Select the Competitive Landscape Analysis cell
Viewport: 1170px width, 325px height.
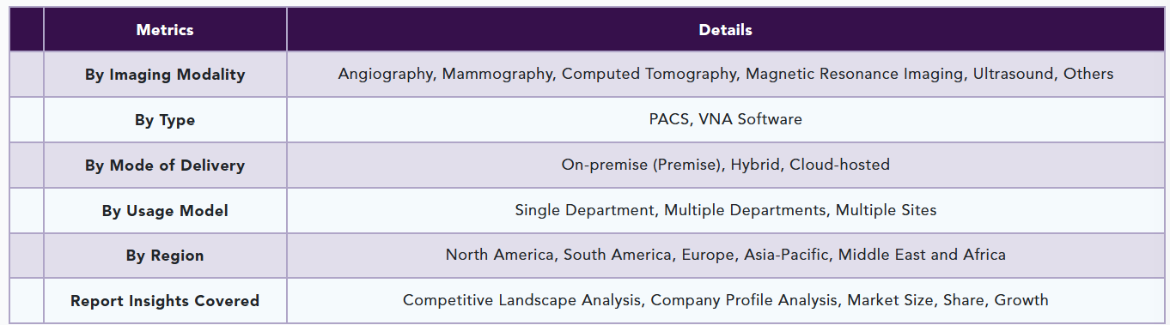pos(725,301)
